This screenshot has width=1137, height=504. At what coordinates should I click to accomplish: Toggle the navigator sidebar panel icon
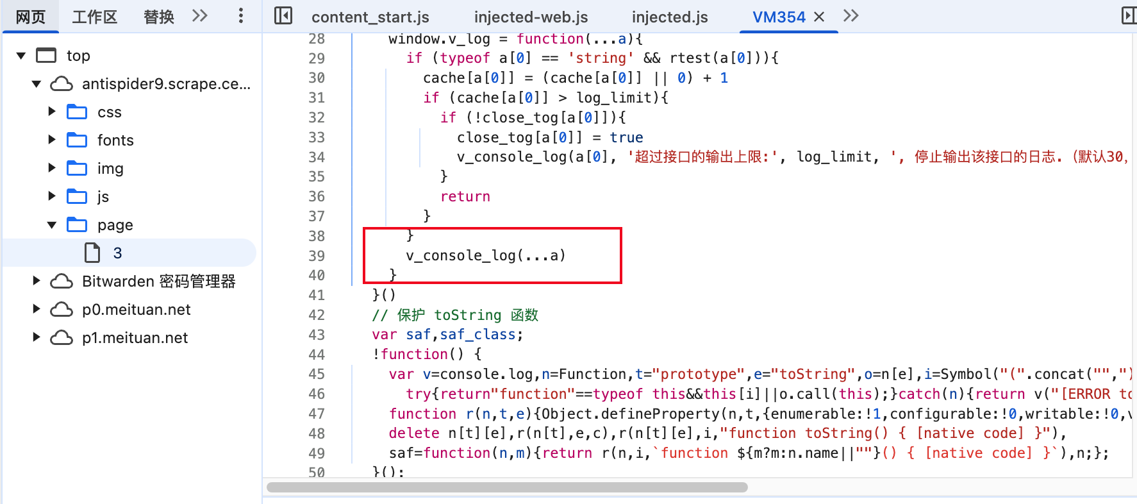point(283,16)
